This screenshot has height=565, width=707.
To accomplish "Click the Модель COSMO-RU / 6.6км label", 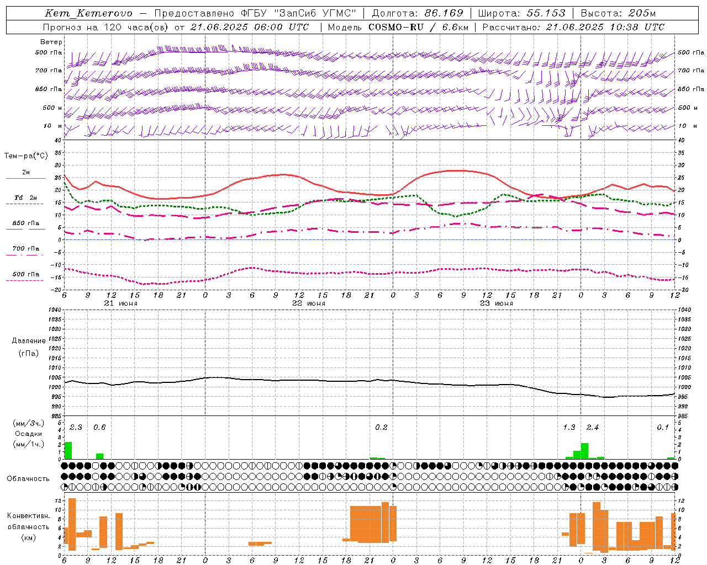I will pyautogui.click(x=398, y=27).
